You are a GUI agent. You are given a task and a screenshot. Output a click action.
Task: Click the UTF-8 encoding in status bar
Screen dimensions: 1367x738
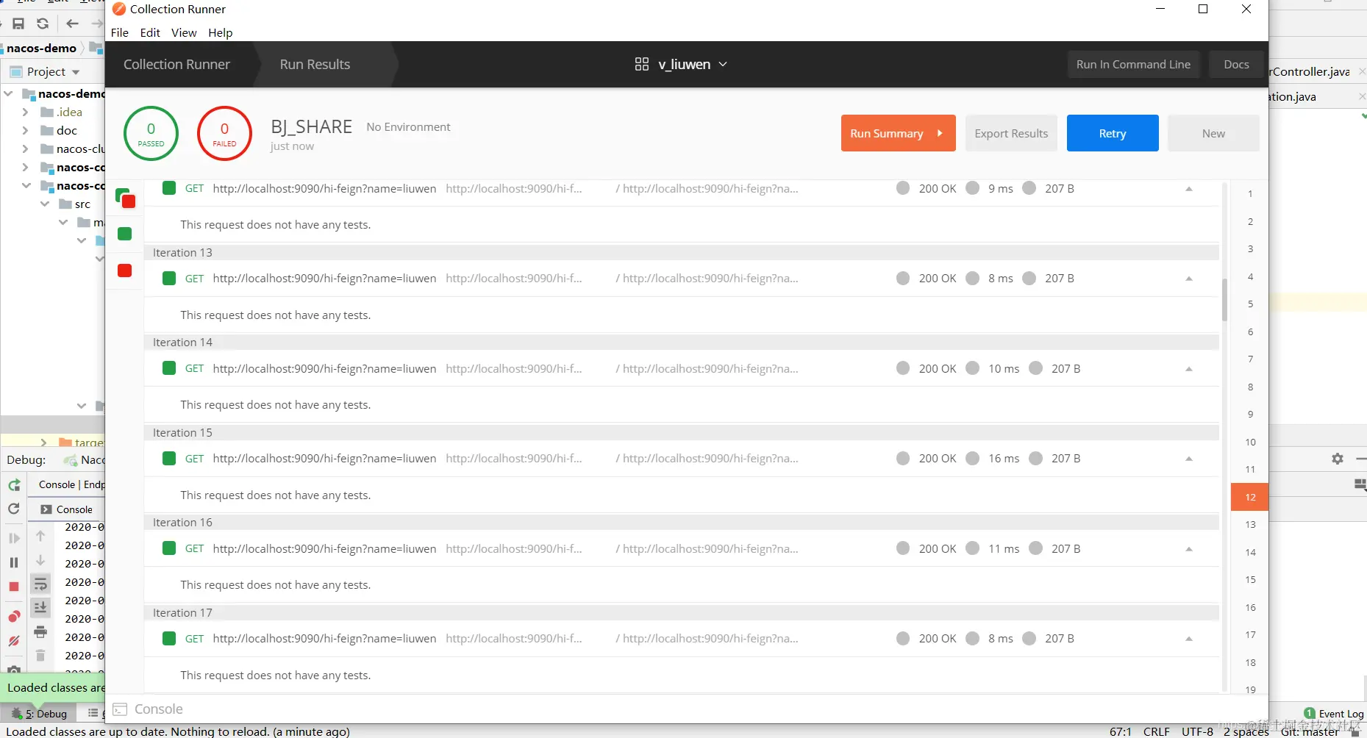coord(1197,731)
